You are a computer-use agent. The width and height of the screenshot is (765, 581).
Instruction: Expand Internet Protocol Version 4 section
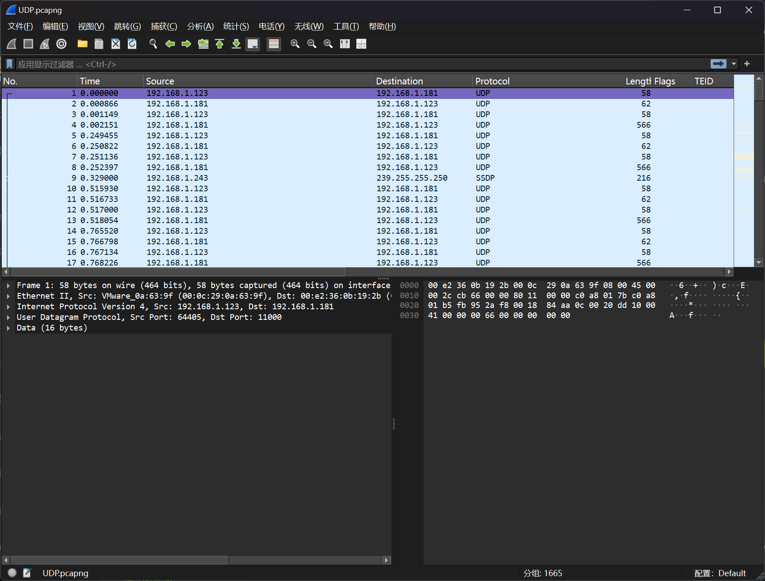click(x=8, y=307)
